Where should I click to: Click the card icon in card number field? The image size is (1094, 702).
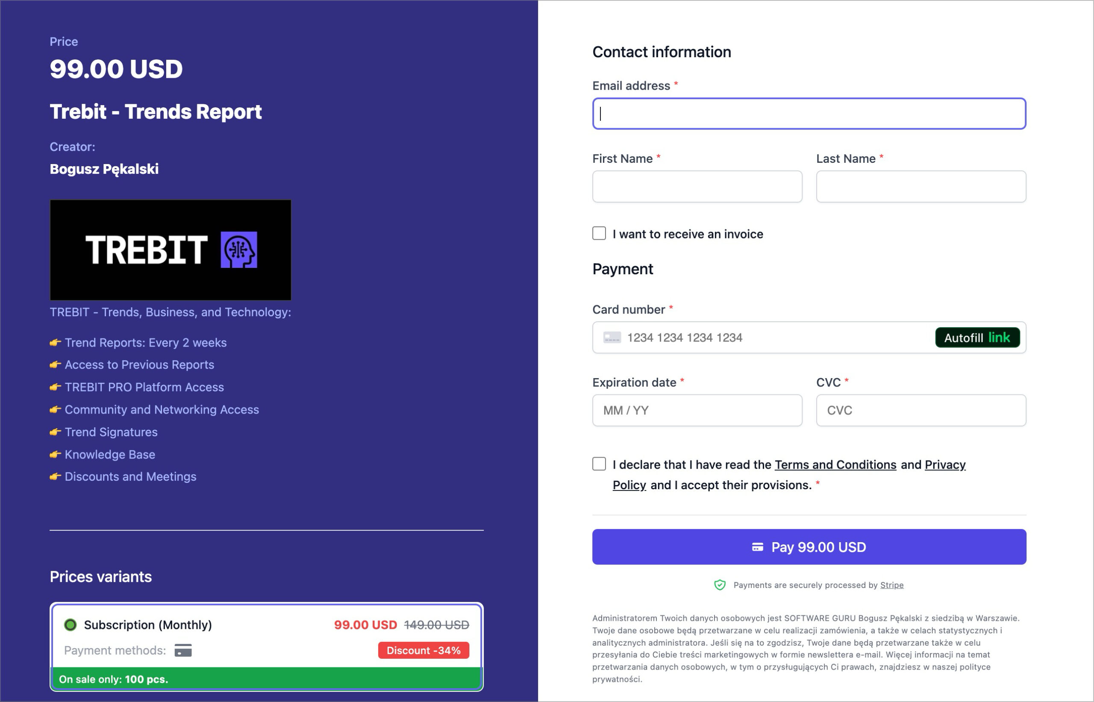coord(612,338)
